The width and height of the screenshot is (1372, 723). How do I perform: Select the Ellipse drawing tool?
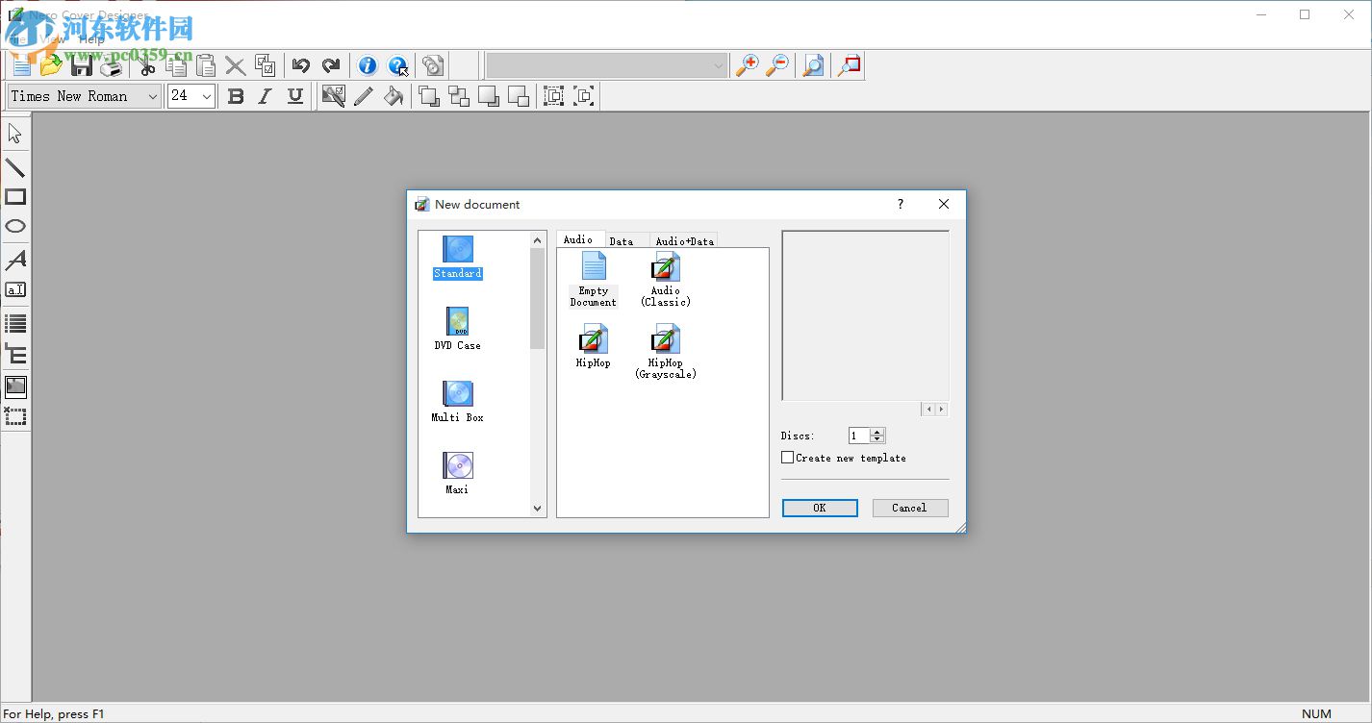(15, 227)
